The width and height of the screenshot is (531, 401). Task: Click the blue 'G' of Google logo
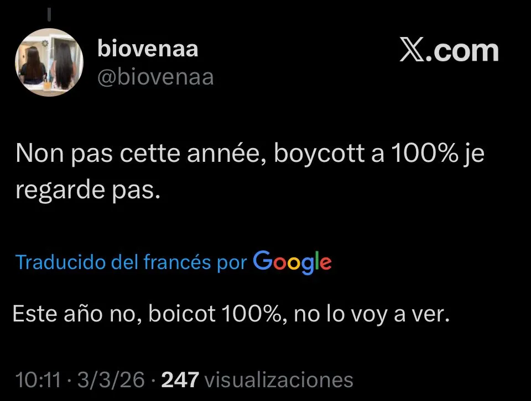pyautogui.click(x=262, y=260)
